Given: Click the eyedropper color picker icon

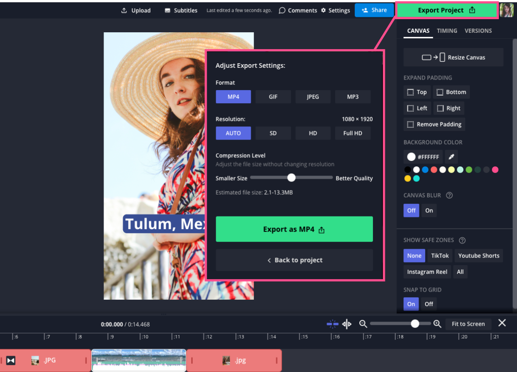Looking at the screenshot, I should (x=451, y=157).
